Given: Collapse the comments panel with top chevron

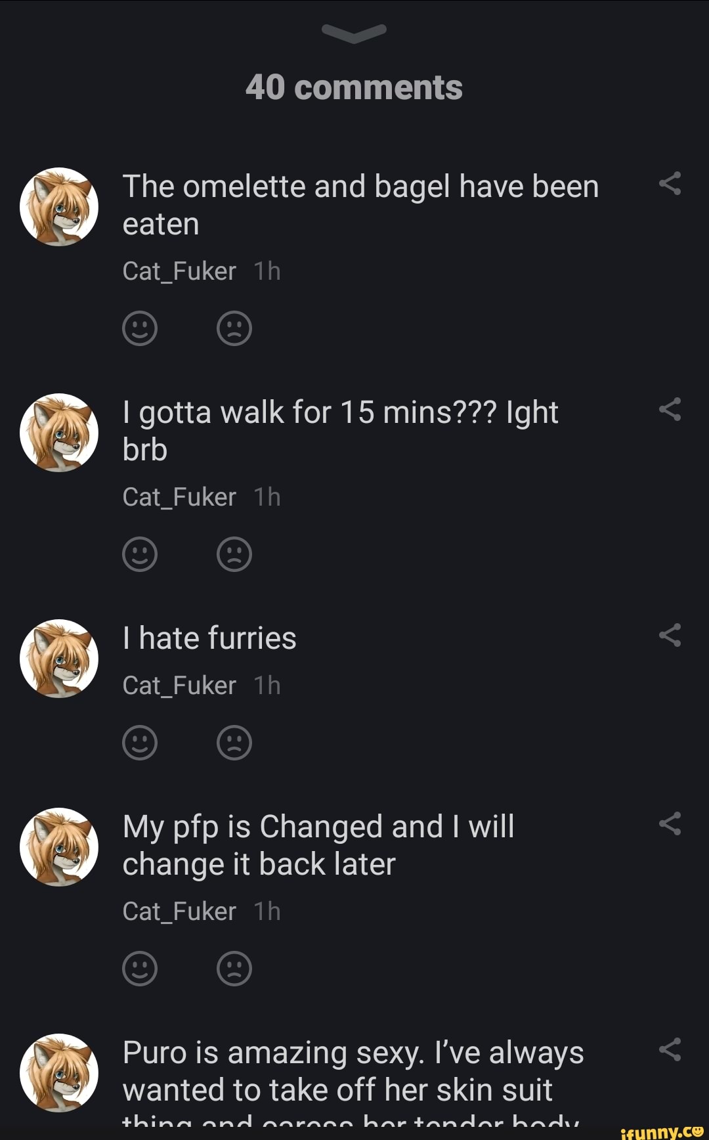Looking at the screenshot, I should click(x=354, y=33).
